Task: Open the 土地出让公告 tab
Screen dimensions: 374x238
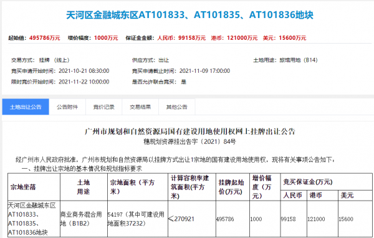Action: click(x=26, y=107)
